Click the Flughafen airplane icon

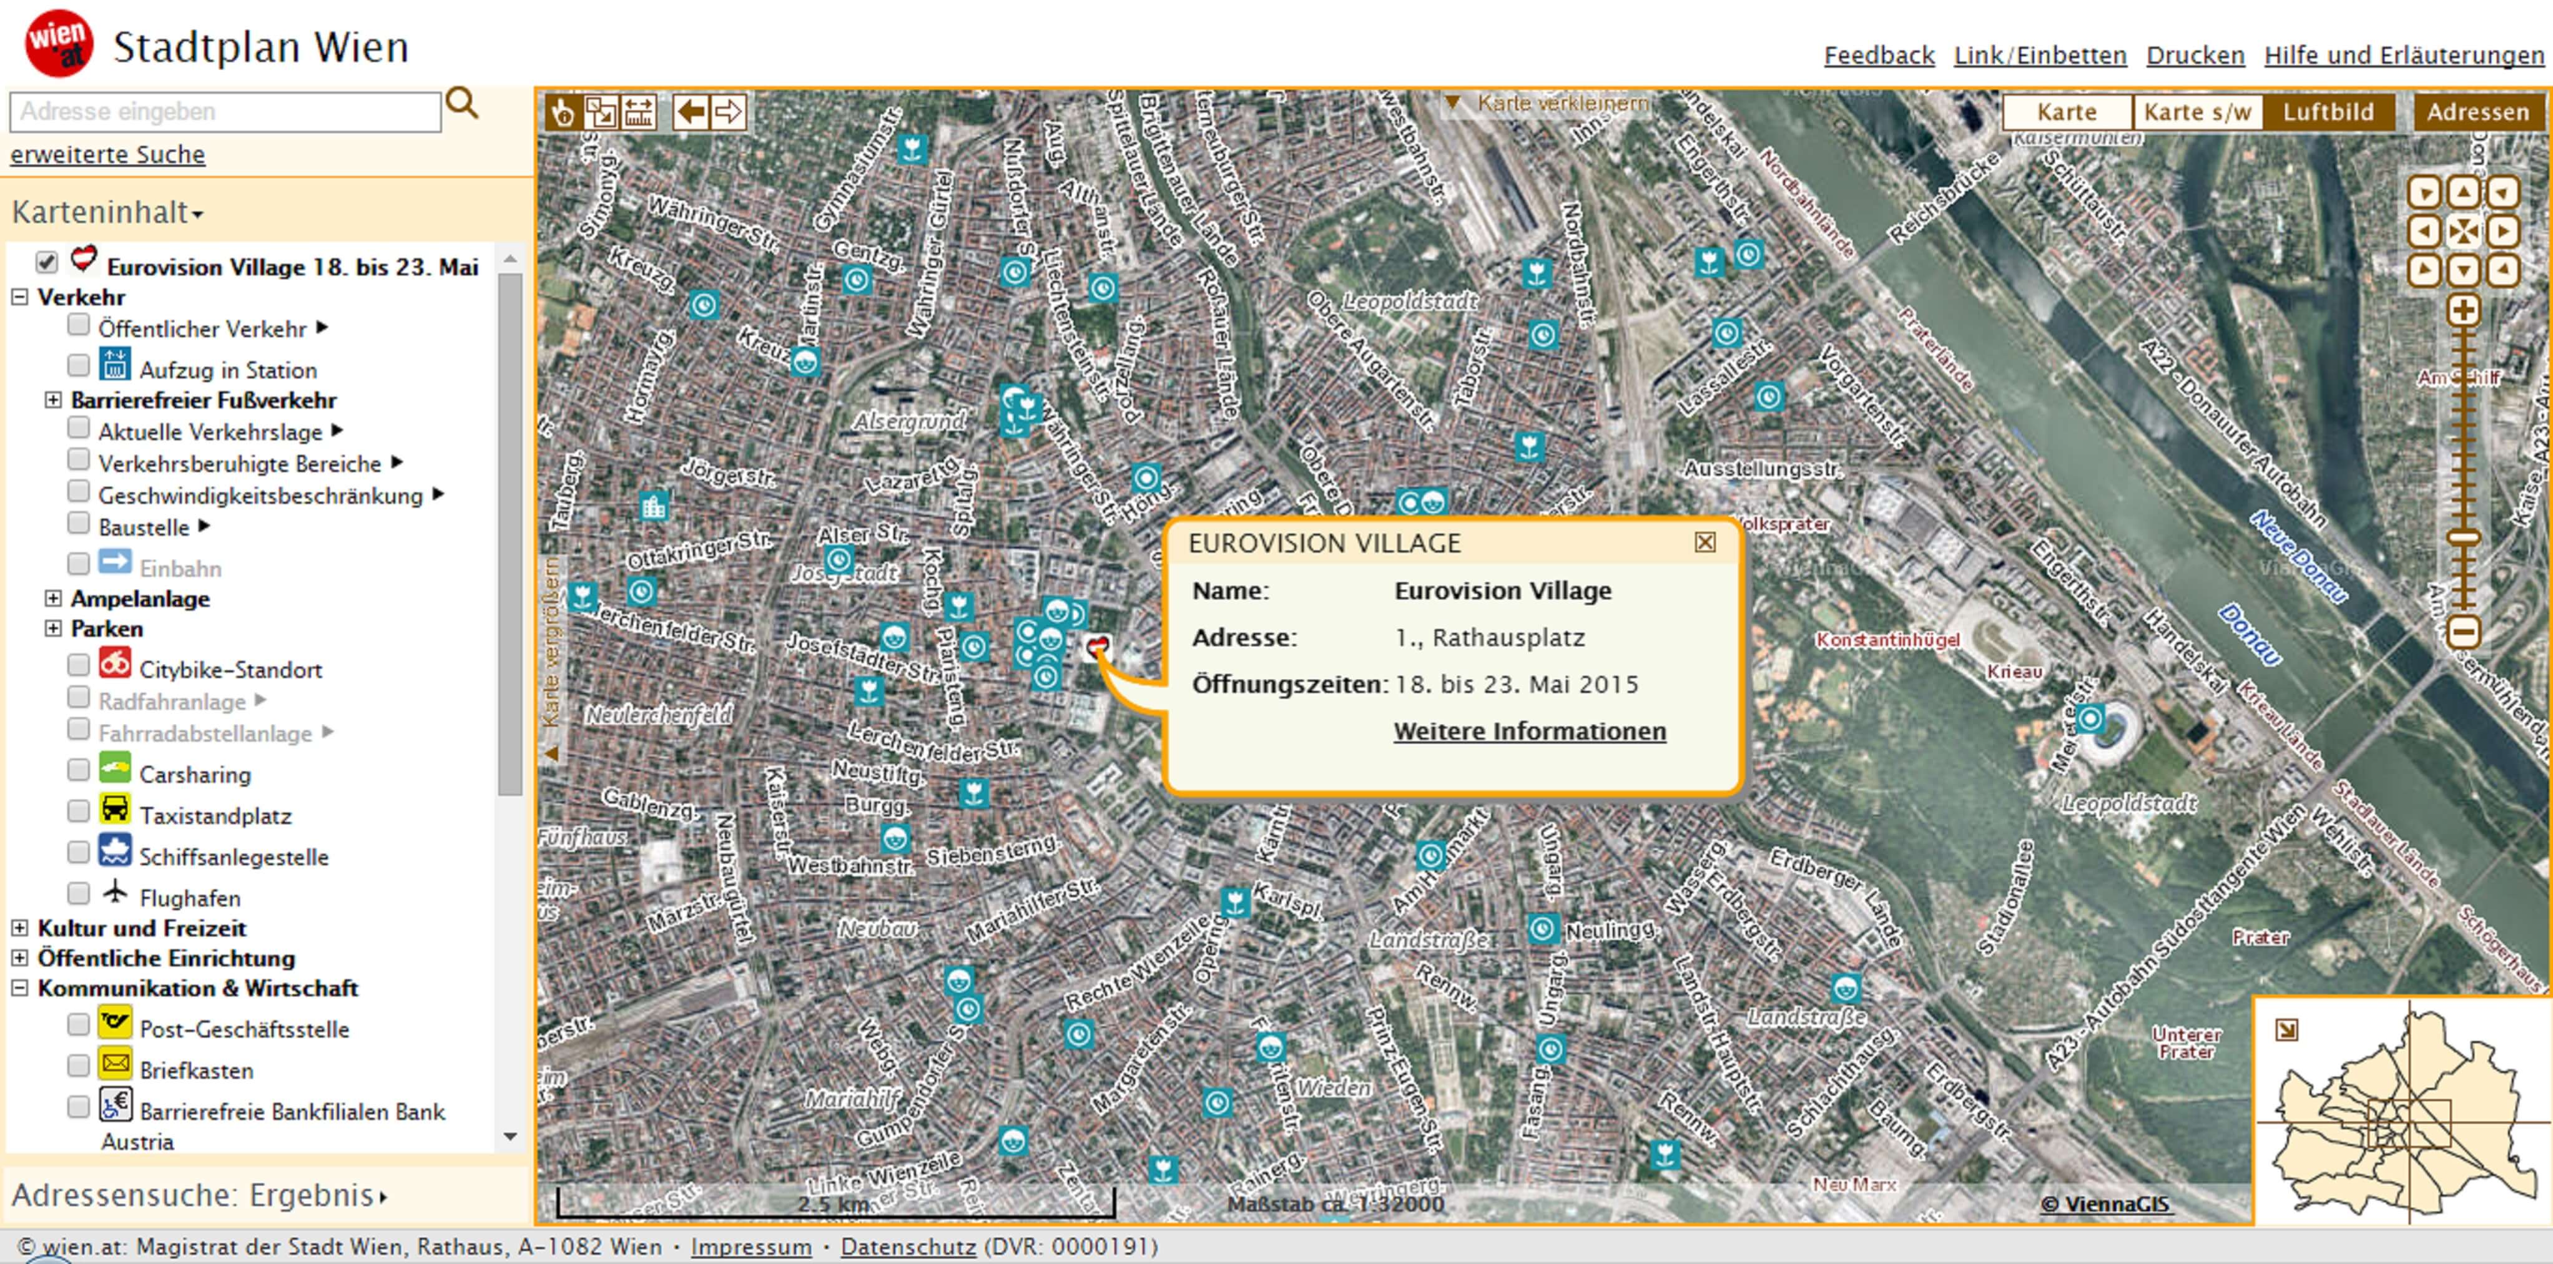pos(115,891)
